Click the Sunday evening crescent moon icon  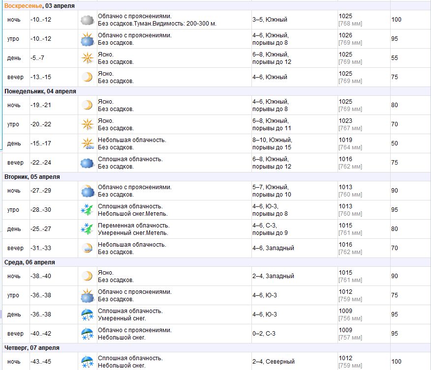[x=88, y=77]
